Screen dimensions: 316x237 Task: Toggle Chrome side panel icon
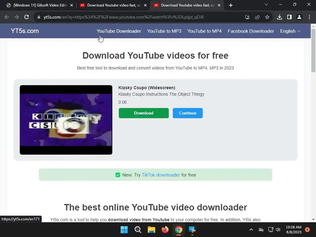(289, 17)
